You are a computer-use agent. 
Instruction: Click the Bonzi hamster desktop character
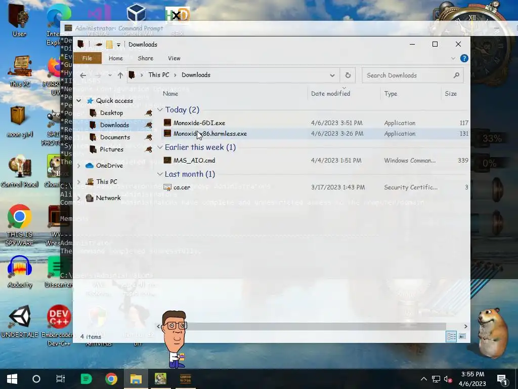[x=493, y=332]
